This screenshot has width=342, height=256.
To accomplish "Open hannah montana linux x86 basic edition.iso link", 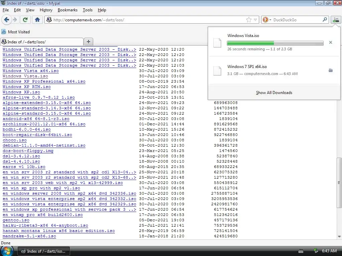I will point(59,231).
